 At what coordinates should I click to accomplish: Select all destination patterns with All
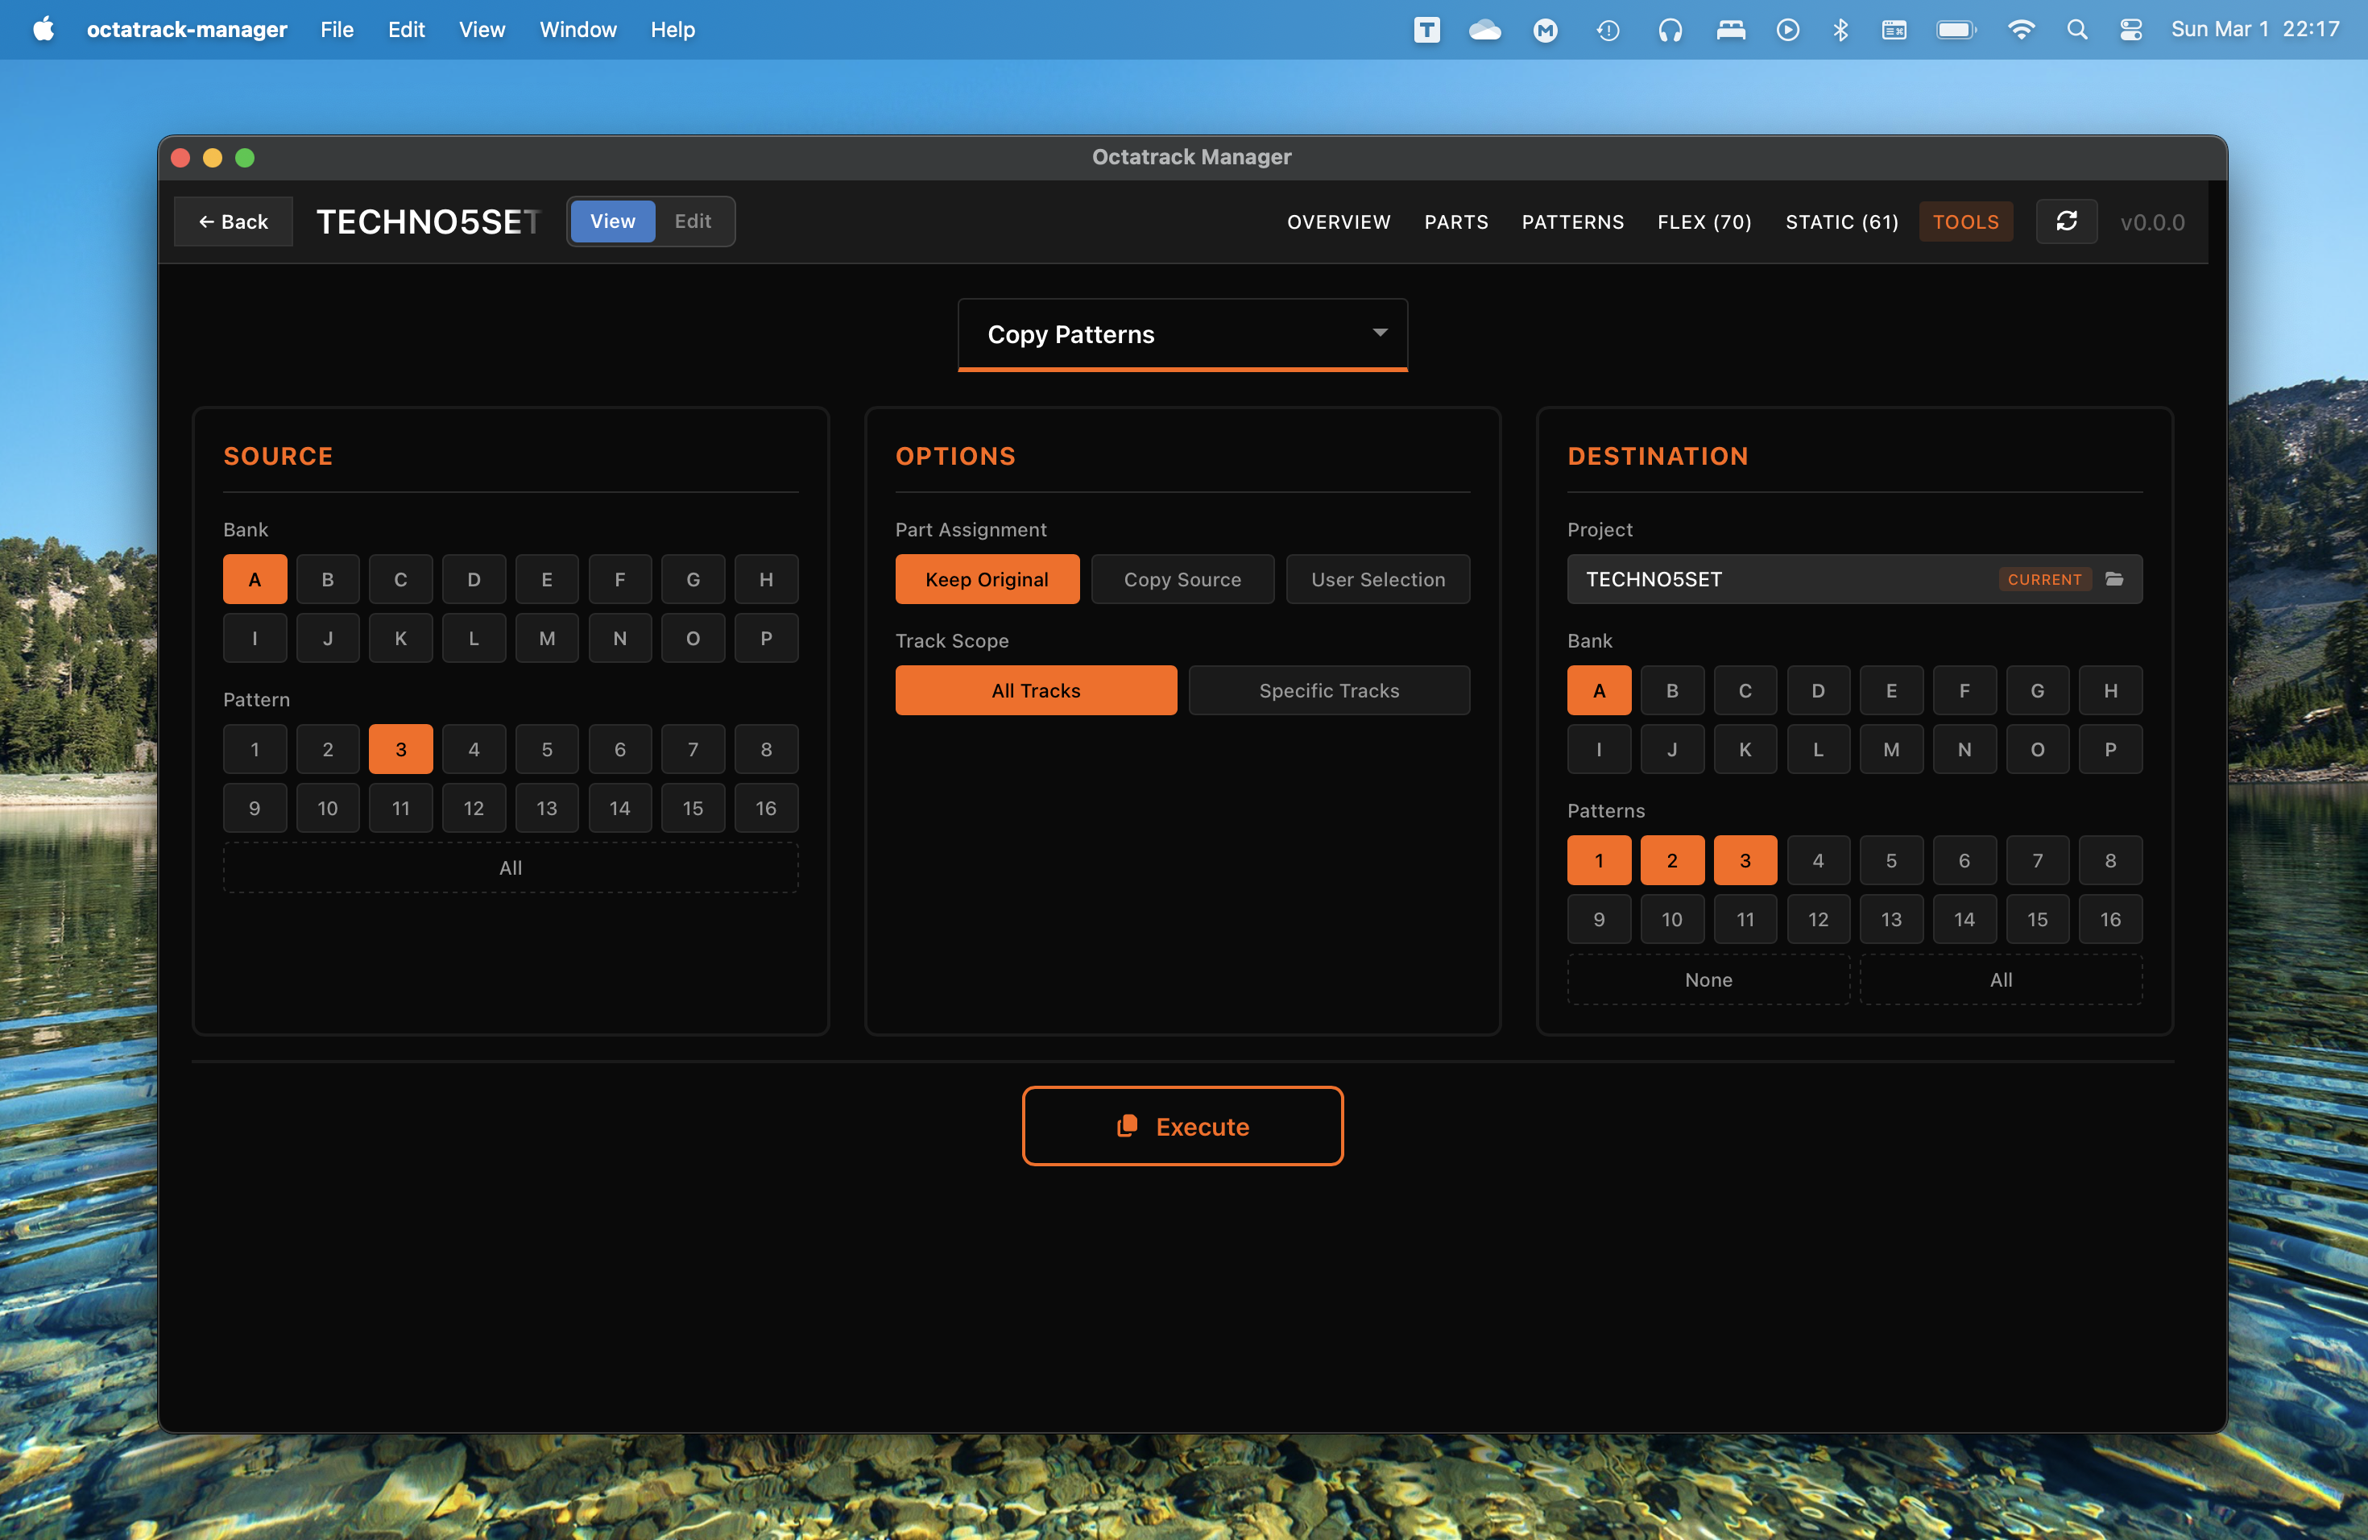pyautogui.click(x=2000, y=980)
